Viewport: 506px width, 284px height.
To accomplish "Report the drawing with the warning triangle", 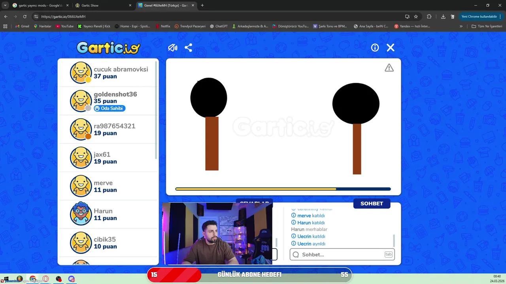I will [389, 68].
